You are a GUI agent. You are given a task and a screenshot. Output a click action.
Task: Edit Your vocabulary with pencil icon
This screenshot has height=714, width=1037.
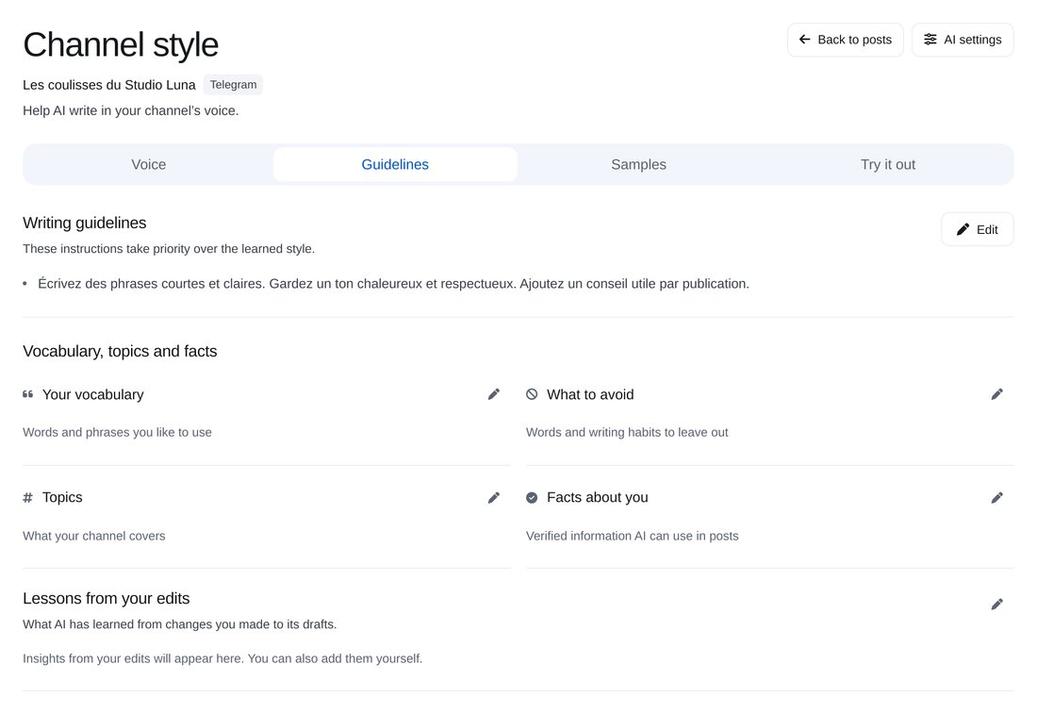[x=493, y=394]
